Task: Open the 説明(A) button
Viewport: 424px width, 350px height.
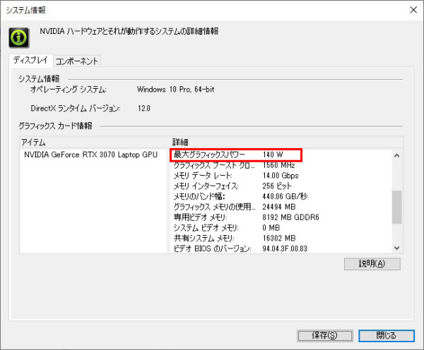Action: click(x=372, y=264)
